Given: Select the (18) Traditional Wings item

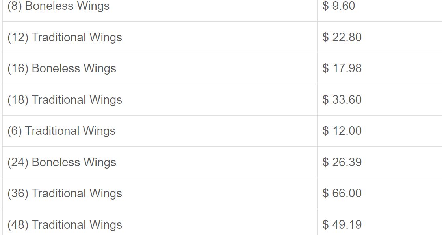Looking at the screenshot, I should click(x=65, y=100).
